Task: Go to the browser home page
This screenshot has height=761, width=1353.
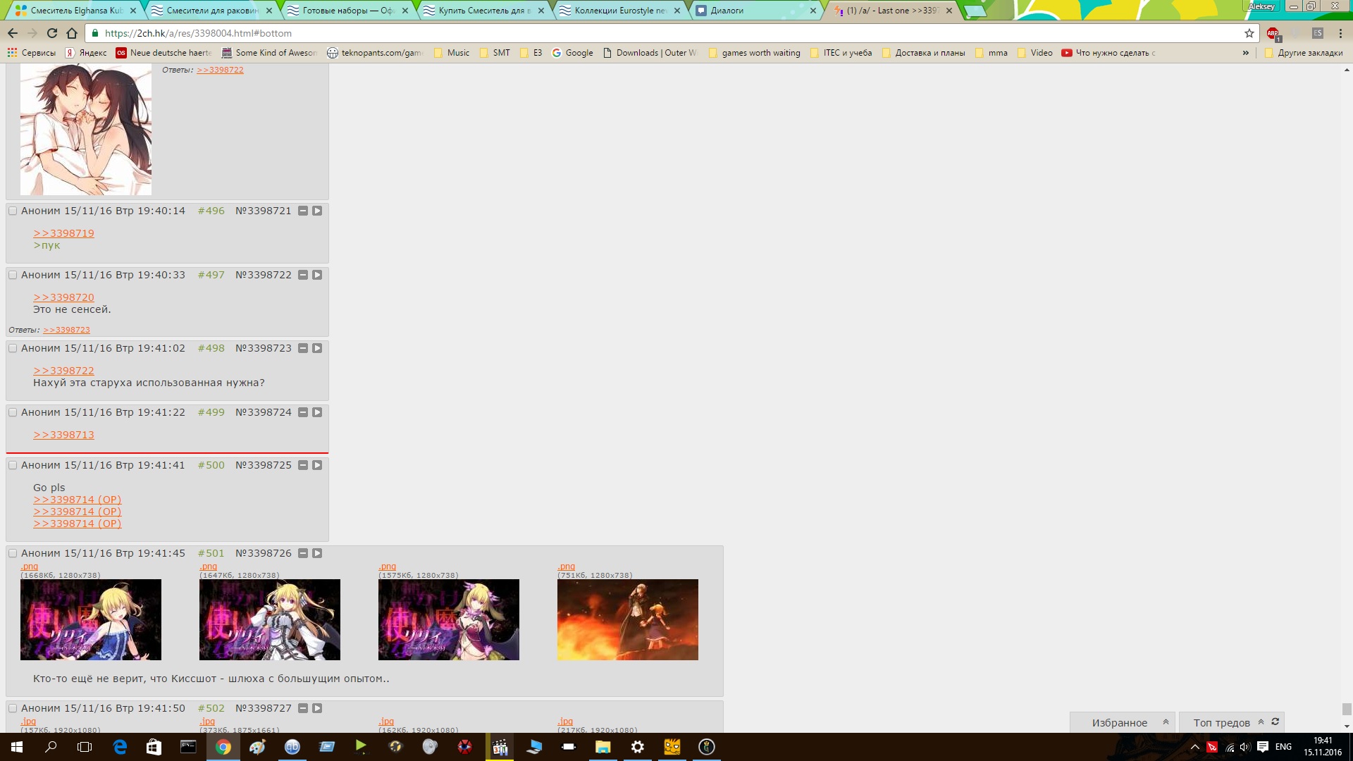Action: [x=72, y=33]
